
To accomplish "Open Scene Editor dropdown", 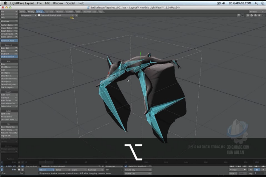I will click(9, 37).
